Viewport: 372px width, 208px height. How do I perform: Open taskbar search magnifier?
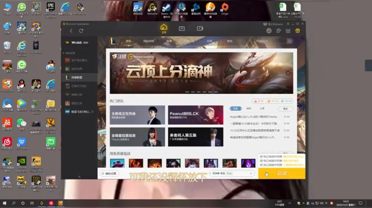tap(14, 203)
